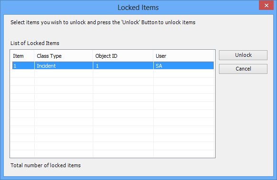Click the empty bottom row of the locked items list

112,153
